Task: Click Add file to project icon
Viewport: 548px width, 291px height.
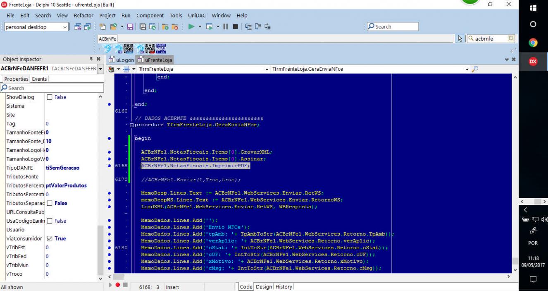Action: pos(165,27)
